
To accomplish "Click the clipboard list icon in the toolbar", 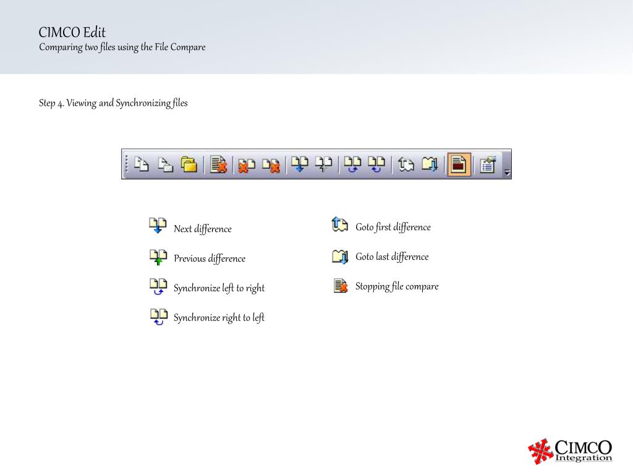I will click(x=487, y=165).
